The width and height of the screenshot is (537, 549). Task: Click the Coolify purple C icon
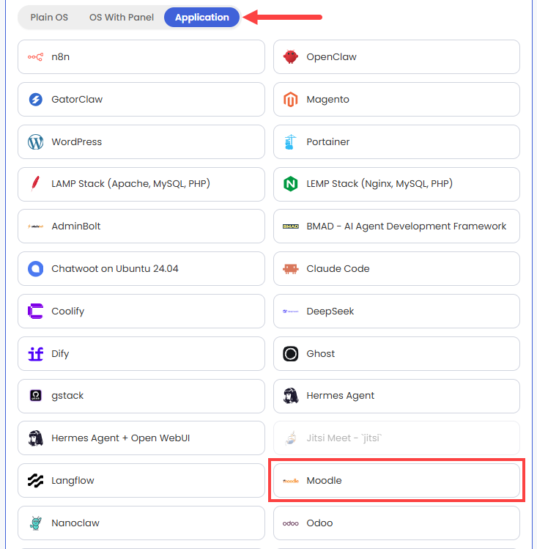35,312
